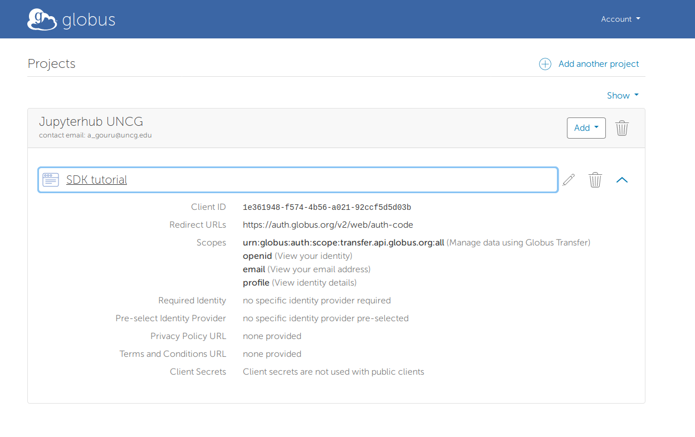Open the Account menu
Screen dimensions: 695x437
pyautogui.click(x=616, y=19)
